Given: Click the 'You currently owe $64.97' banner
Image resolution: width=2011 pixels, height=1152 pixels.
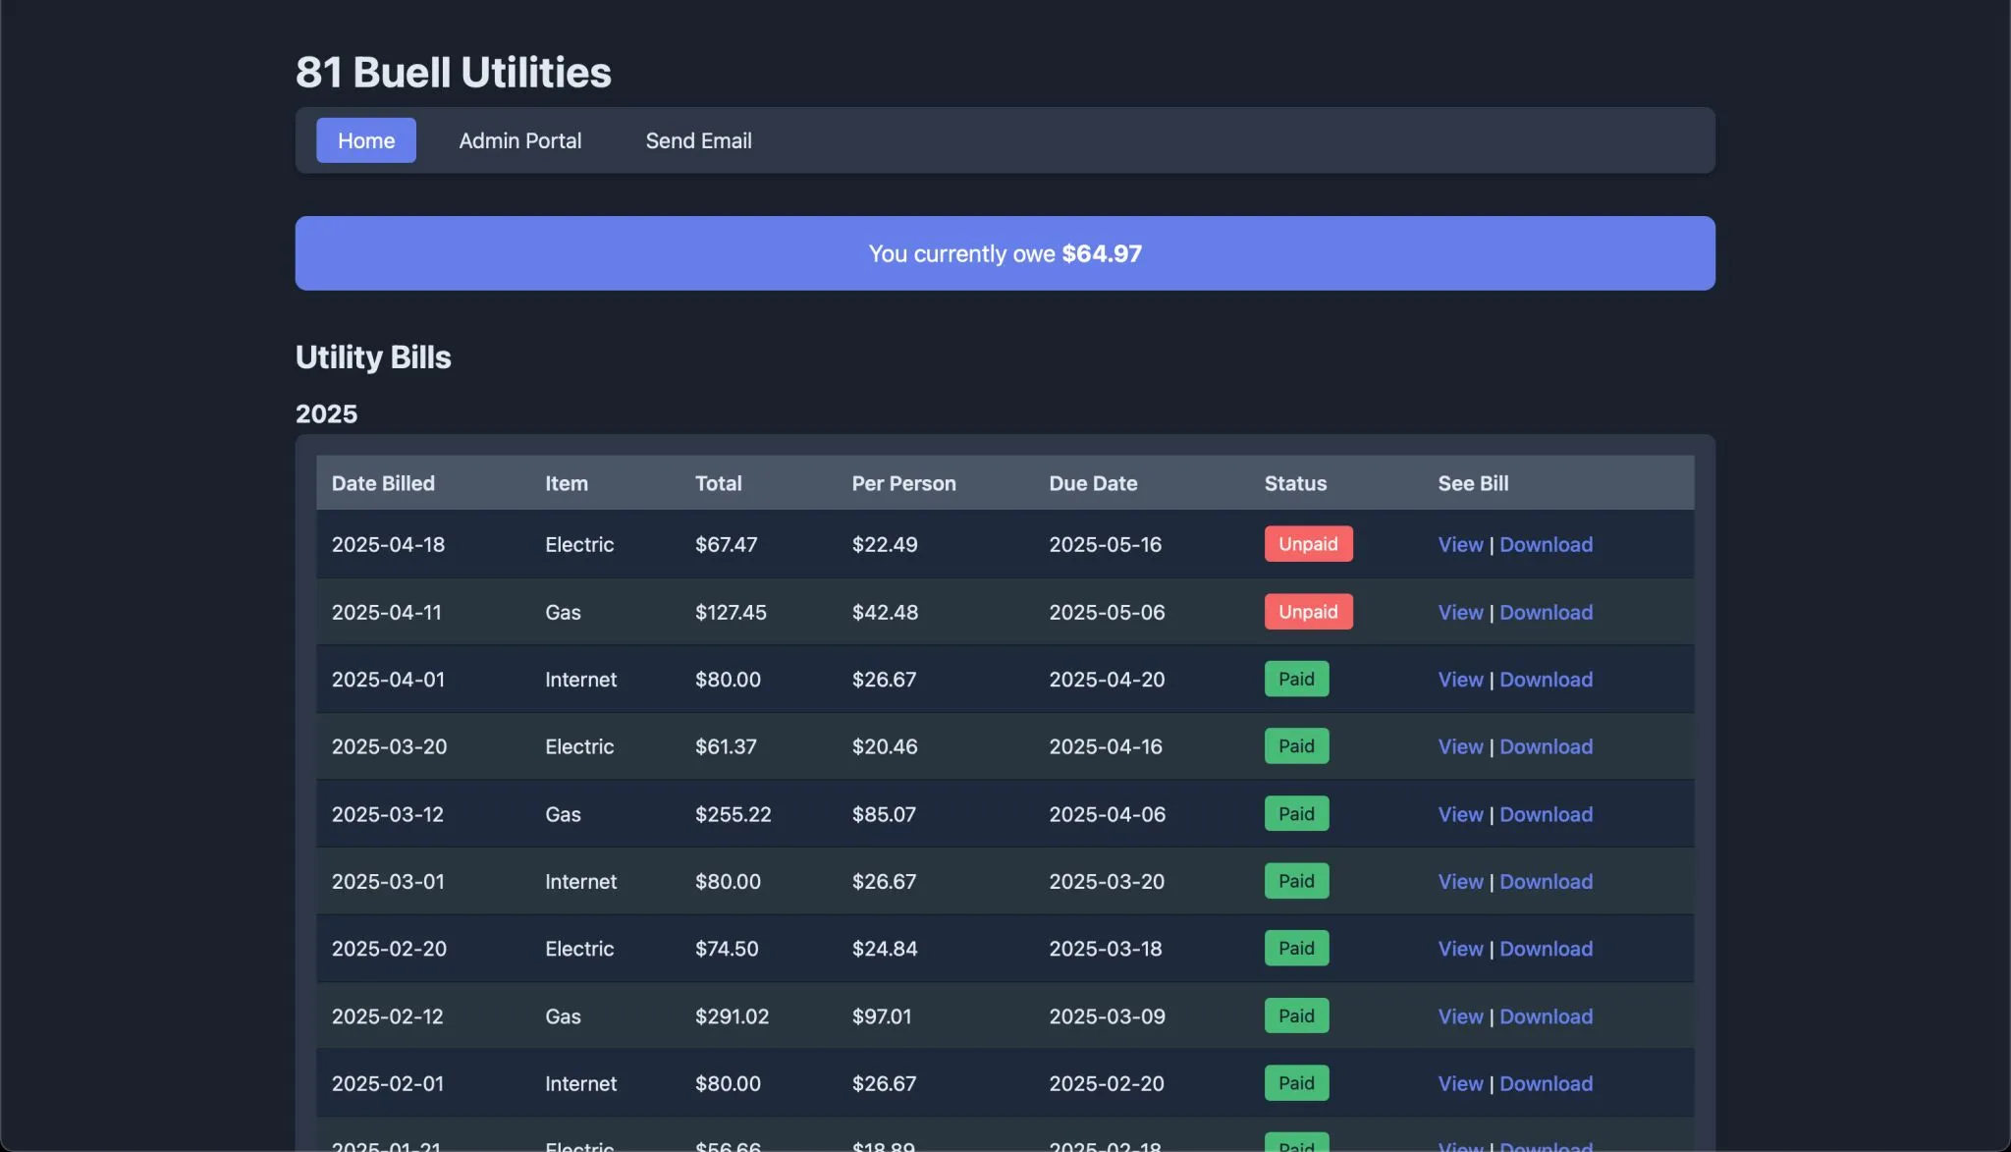Looking at the screenshot, I should pos(1005,253).
